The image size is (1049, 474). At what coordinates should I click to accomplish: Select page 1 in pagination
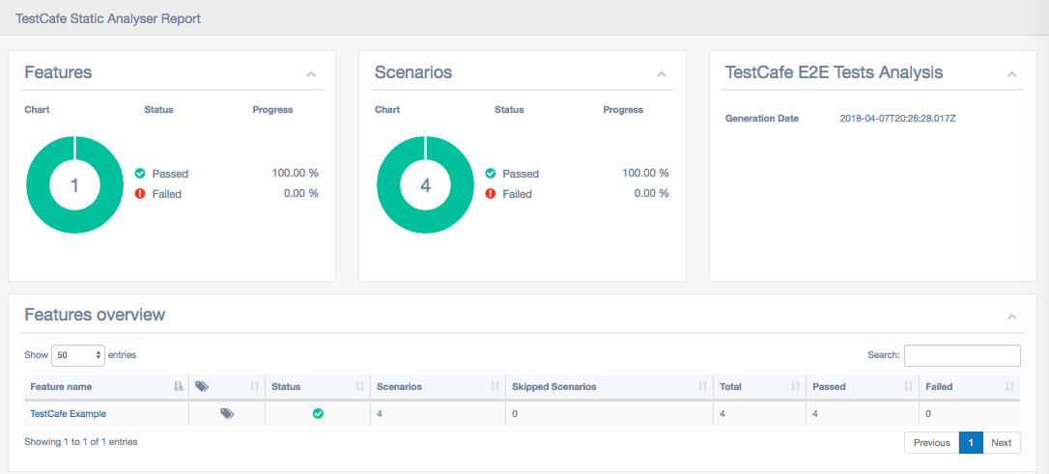(x=971, y=442)
